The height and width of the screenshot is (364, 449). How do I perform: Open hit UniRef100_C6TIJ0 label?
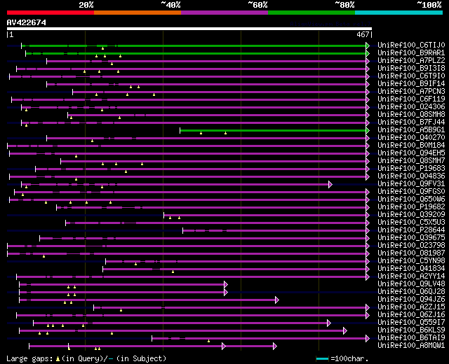[411, 45]
